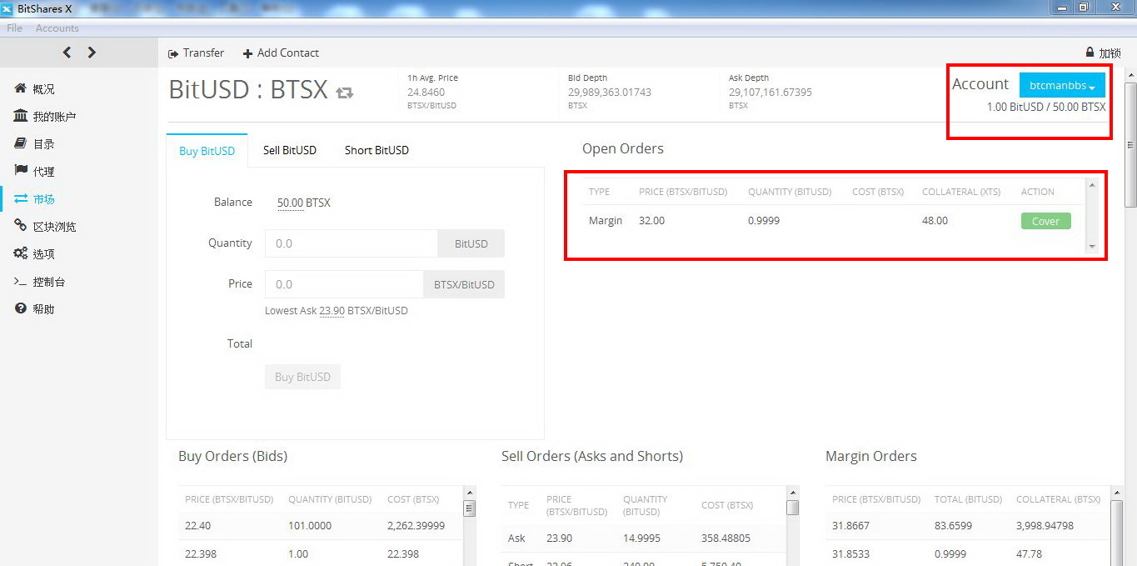
Task: Cover the Margin open order
Action: [x=1045, y=221]
